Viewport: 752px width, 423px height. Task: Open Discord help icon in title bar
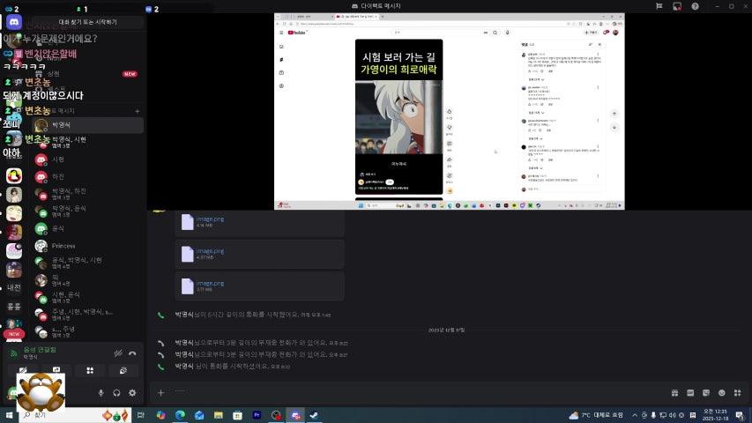695,6
